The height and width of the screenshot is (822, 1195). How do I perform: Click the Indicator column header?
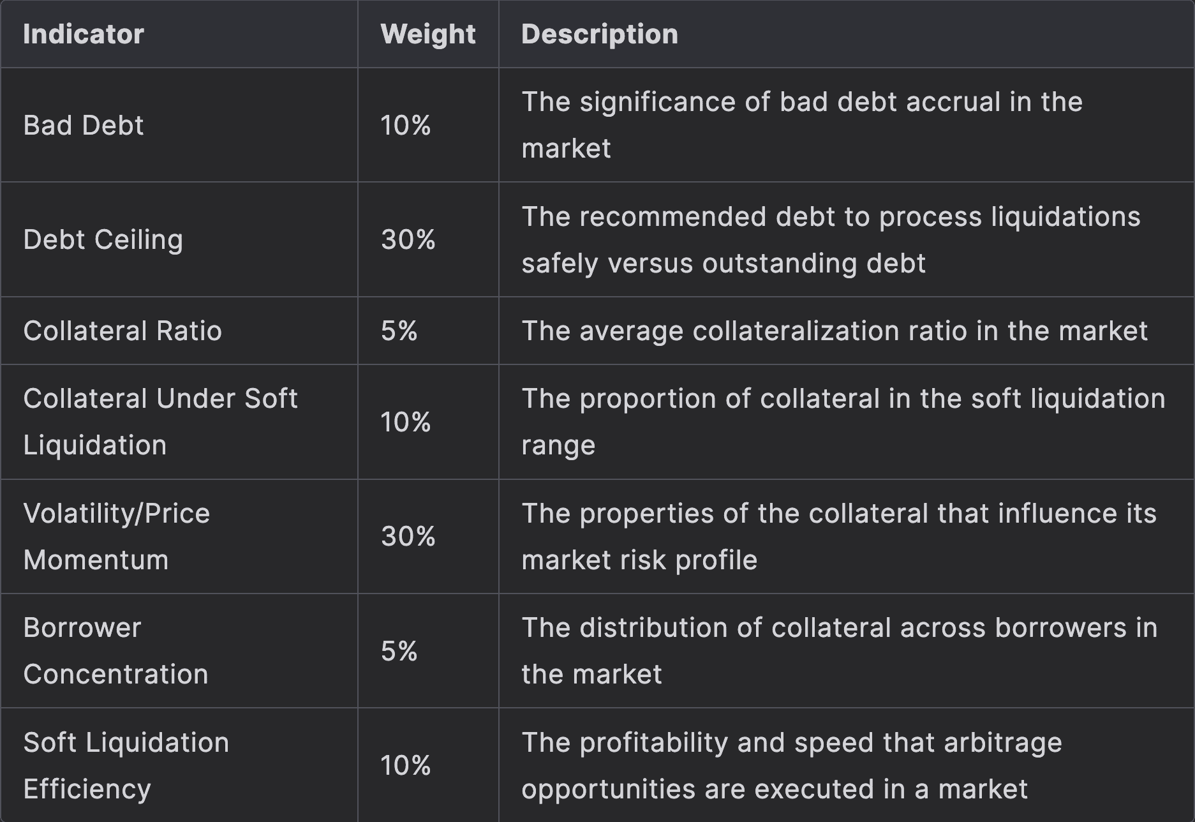point(84,34)
